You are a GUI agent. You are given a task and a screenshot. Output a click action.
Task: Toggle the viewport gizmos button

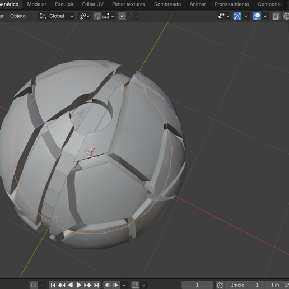[x=237, y=16]
